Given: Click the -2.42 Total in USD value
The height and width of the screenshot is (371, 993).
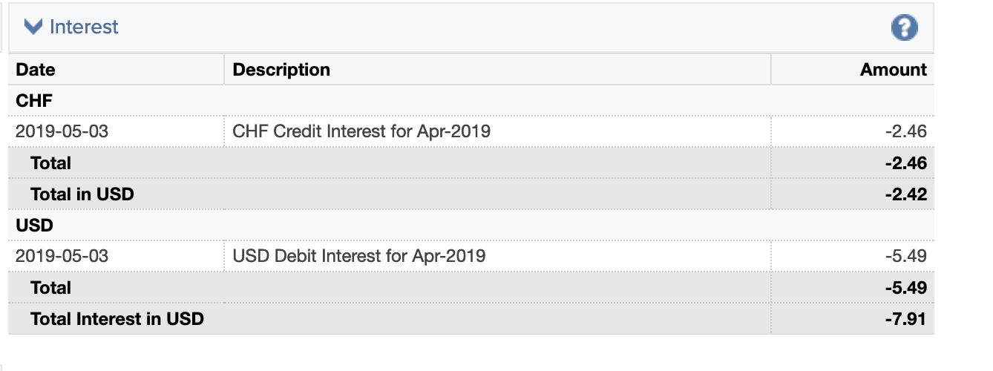Looking at the screenshot, I should pos(906,194).
